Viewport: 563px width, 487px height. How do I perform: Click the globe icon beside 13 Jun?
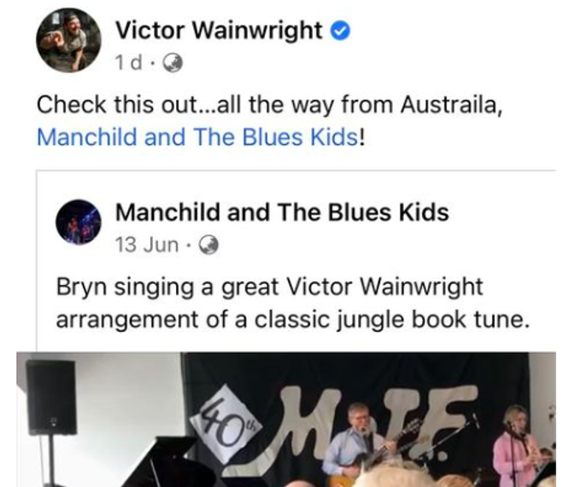[x=208, y=245]
